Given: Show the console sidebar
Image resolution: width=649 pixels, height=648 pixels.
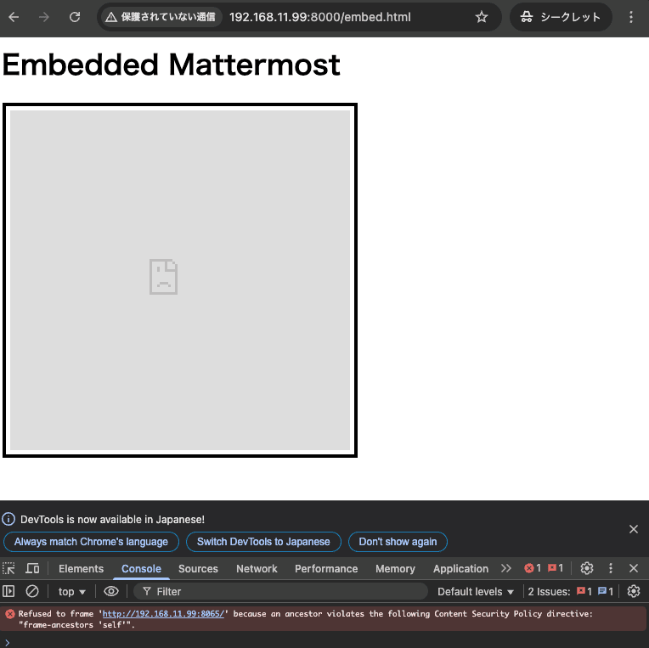Looking at the screenshot, I should point(8,591).
